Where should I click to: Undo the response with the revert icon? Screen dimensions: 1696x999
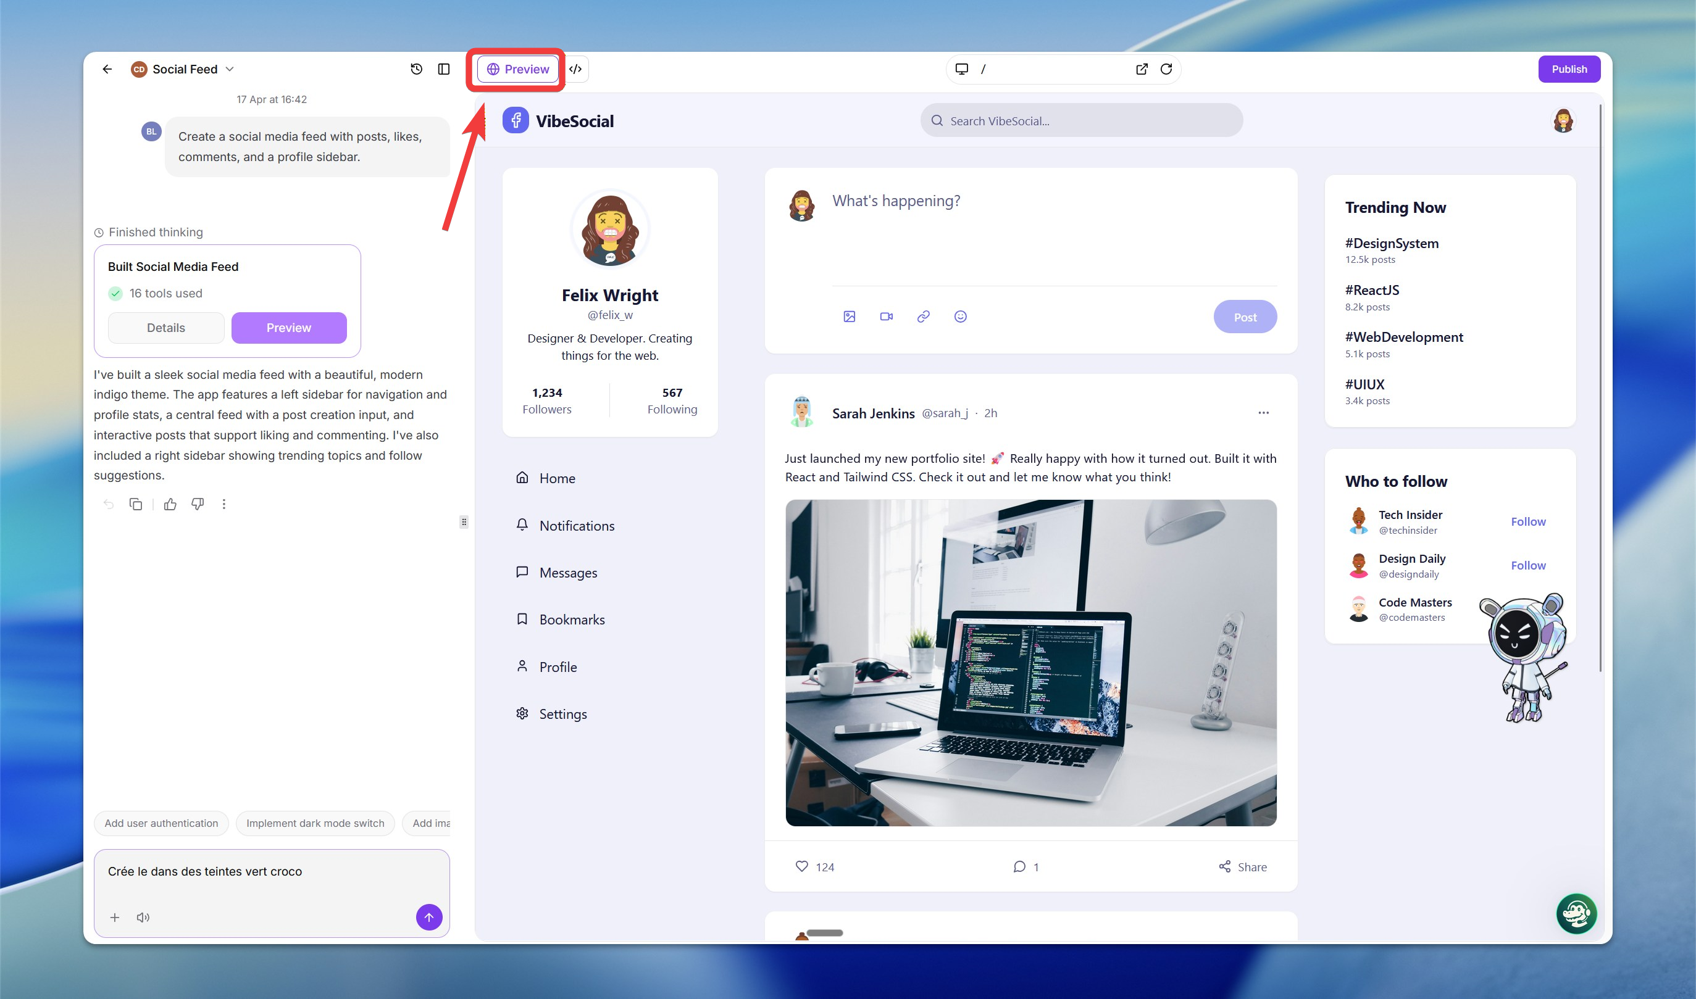[109, 504]
